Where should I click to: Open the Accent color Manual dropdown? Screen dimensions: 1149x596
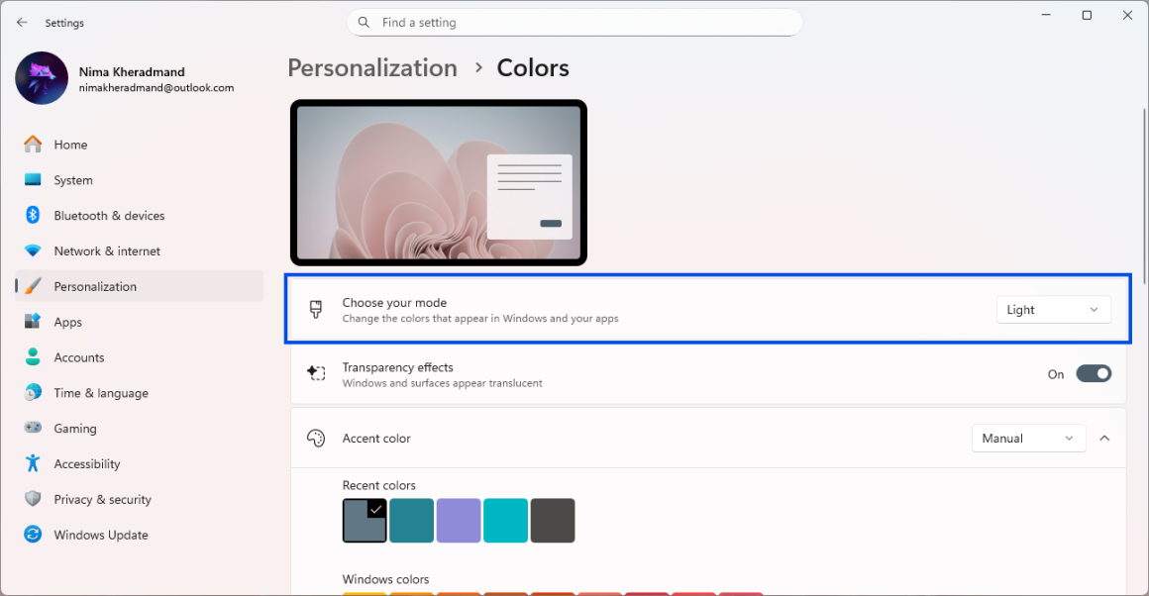point(1028,439)
